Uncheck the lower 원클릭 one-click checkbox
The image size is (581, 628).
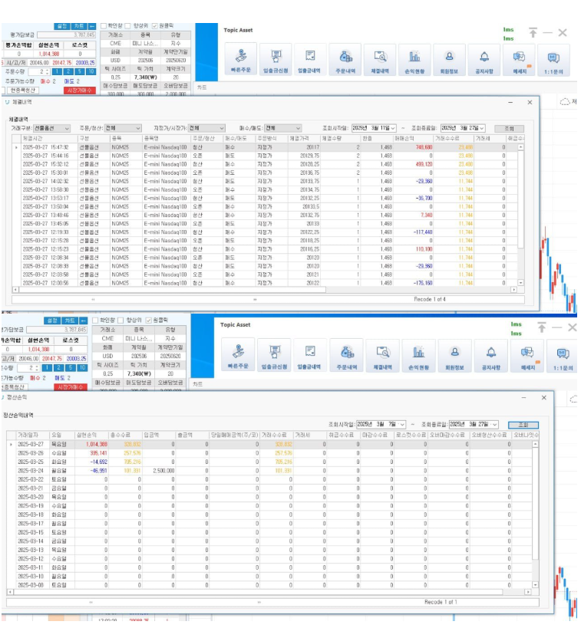pos(149,319)
